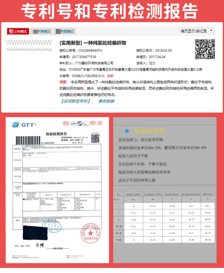Click the banner title 专利号和专利检测报告
This screenshot has width=224, height=273.
109,11
